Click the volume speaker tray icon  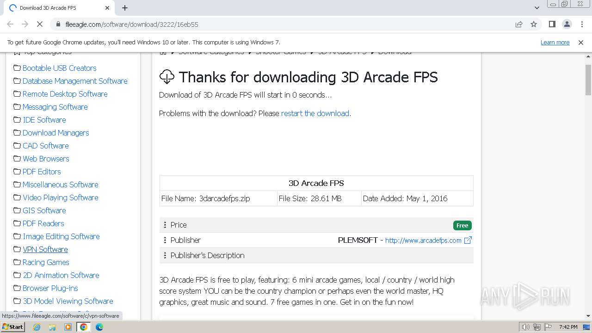(525, 327)
